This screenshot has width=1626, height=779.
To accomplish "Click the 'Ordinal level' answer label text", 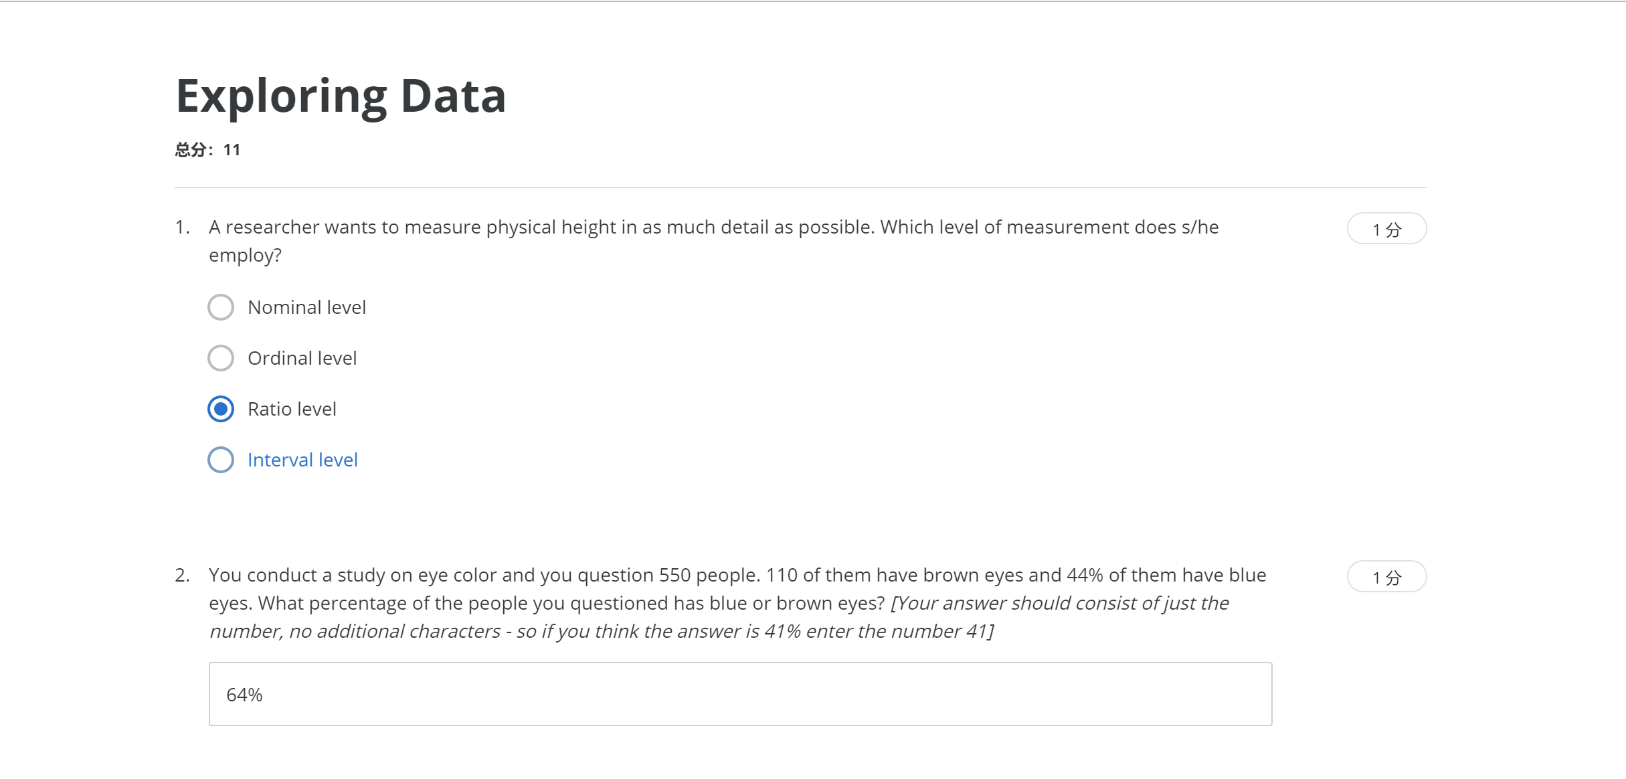I will pyautogui.click(x=302, y=358).
